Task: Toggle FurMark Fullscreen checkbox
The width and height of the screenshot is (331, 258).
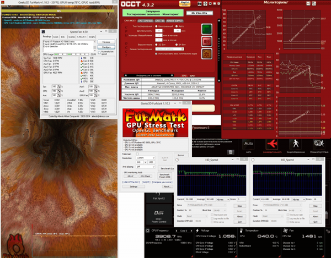Action: 137,154
